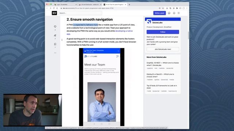Click the #gatsby tag
Screen dimensions: 234x131
tap(157, 80)
